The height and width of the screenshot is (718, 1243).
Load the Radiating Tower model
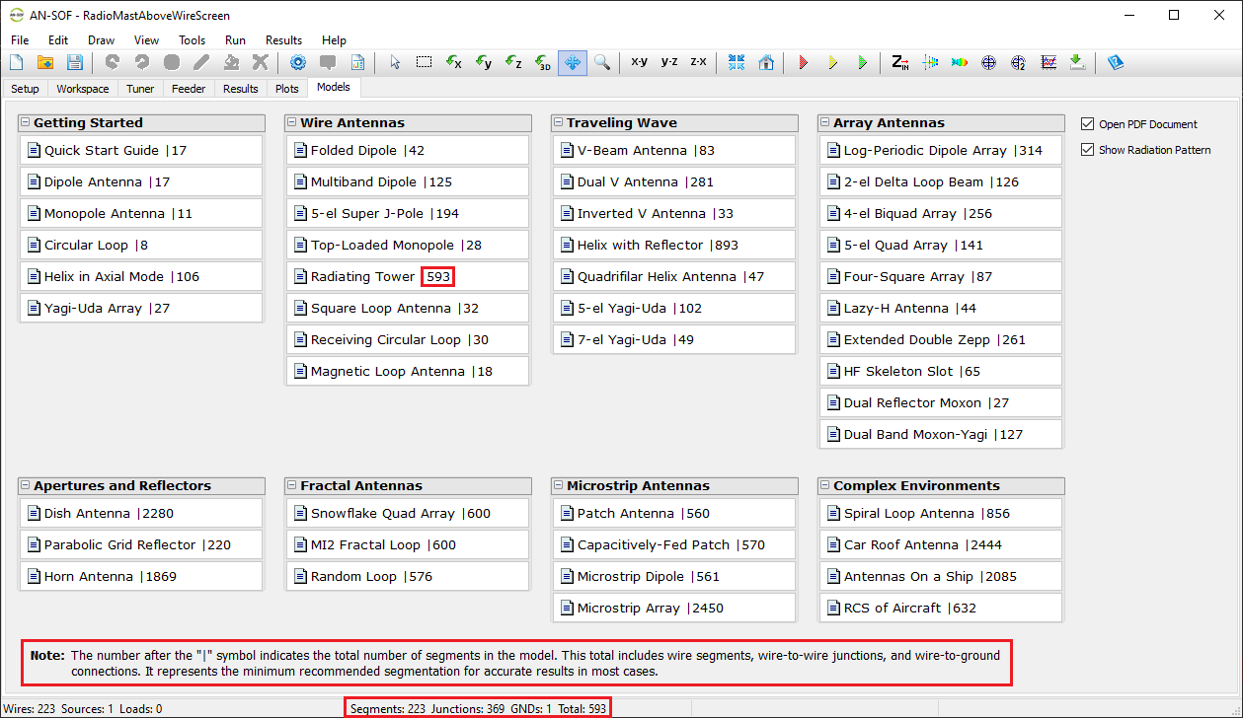[x=408, y=277]
